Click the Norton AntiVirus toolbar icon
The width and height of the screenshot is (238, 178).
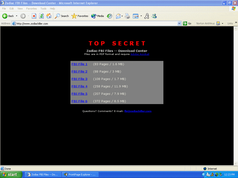tap(218, 23)
